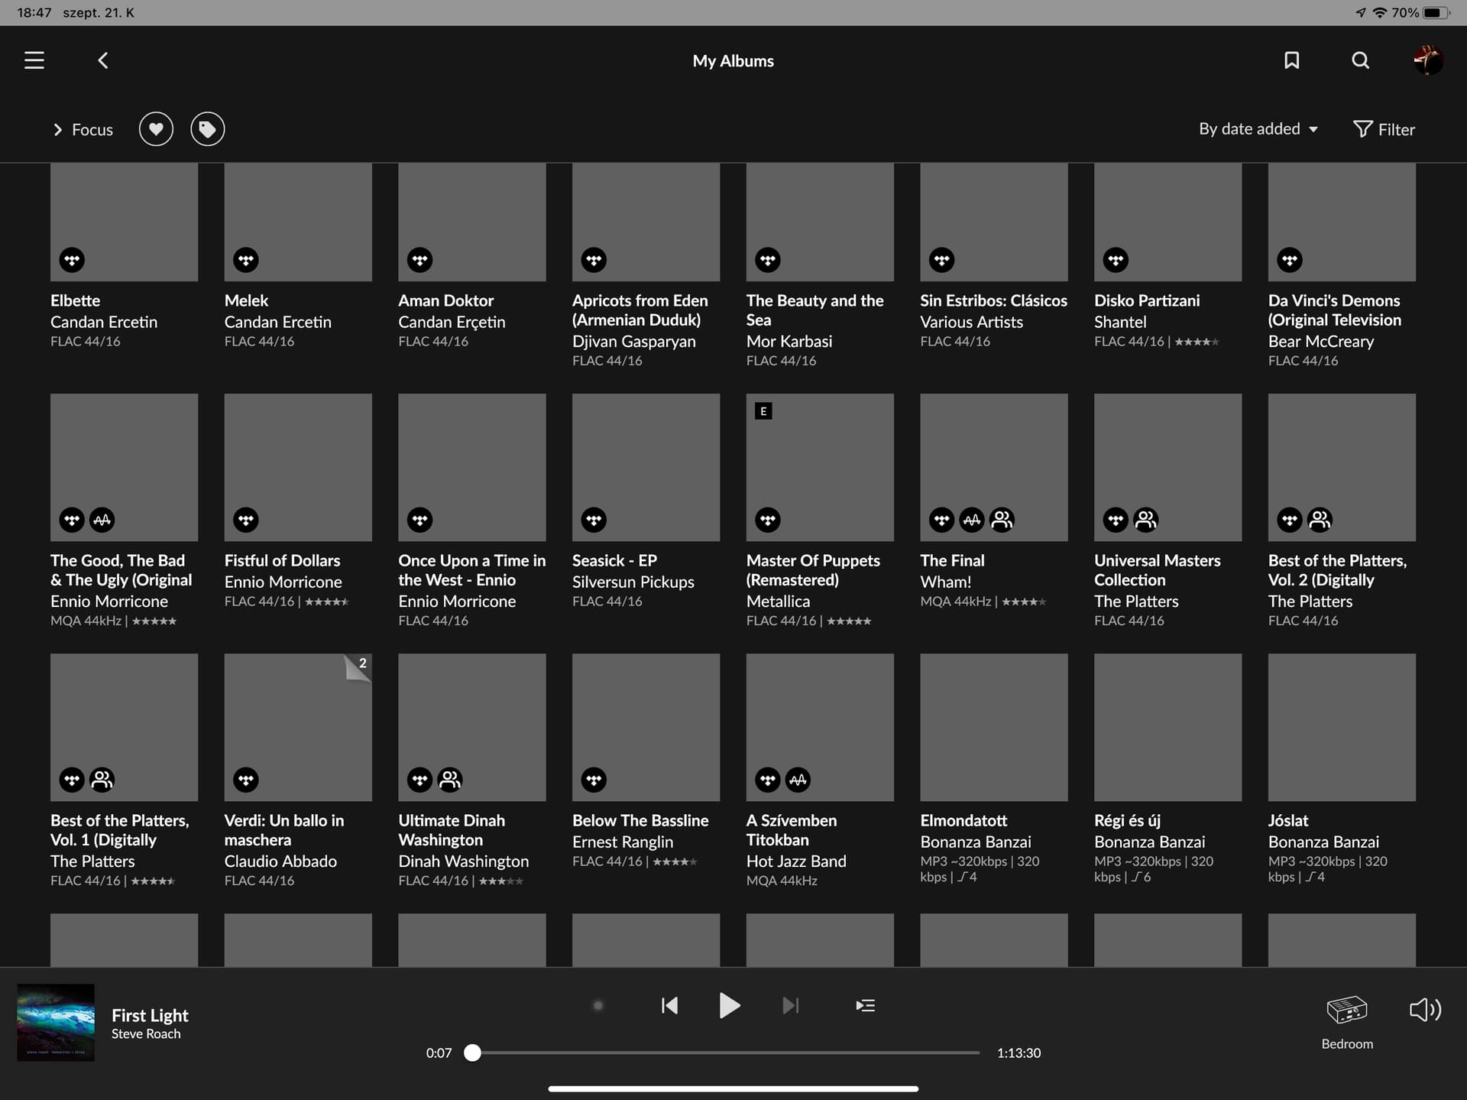
Task: Open artist Ernest Ranglin
Action: pyautogui.click(x=623, y=842)
